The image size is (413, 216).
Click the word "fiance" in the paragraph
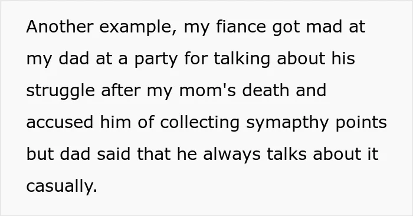click(241, 27)
